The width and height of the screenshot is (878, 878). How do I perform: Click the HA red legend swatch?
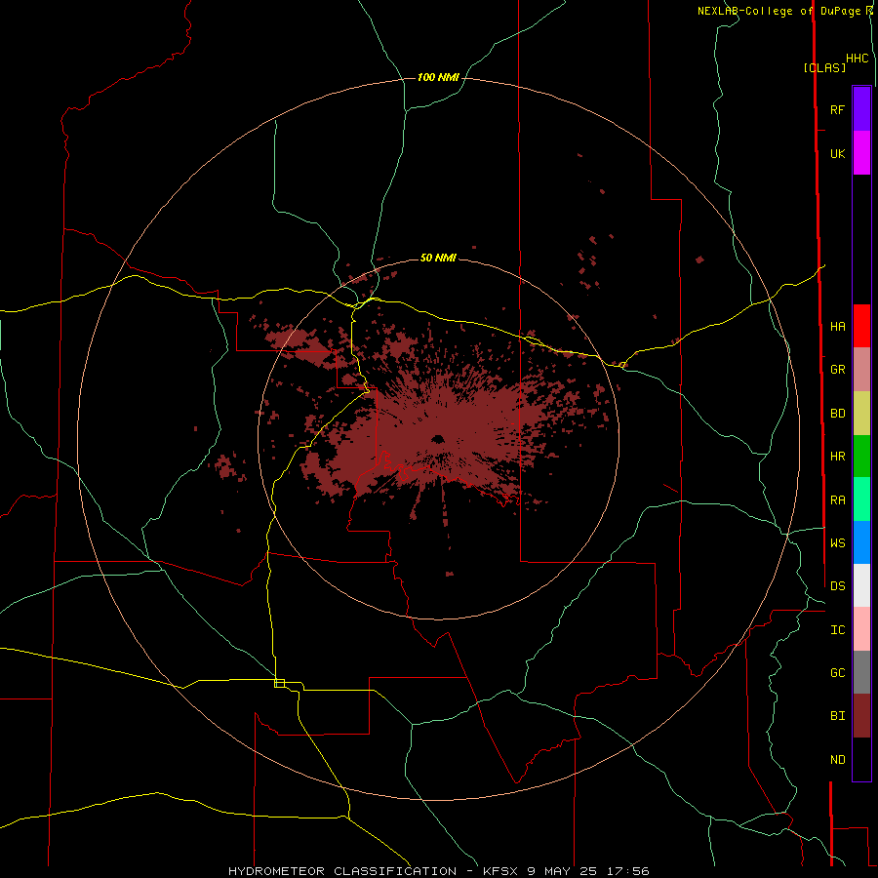[x=861, y=326]
